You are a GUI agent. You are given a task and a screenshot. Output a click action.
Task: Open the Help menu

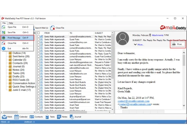[11, 23]
